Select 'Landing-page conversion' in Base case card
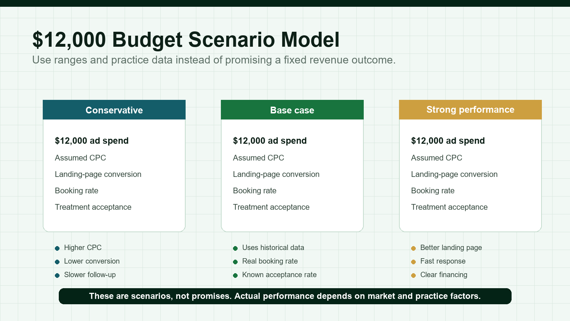Screen dimensions: 570x321 tap(276, 174)
